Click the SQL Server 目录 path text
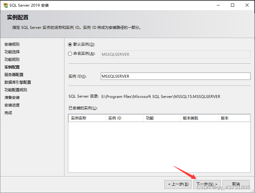 pos(161,97)
